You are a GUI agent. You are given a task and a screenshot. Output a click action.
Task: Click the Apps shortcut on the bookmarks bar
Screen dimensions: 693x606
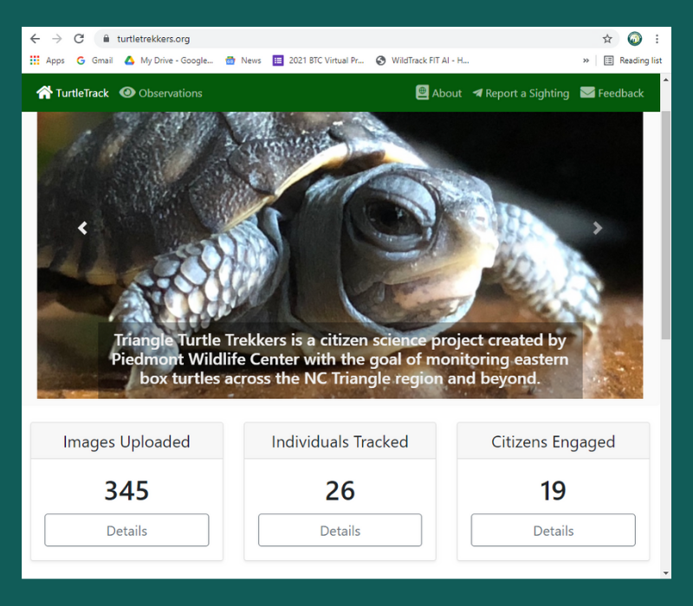coord(47,60)
